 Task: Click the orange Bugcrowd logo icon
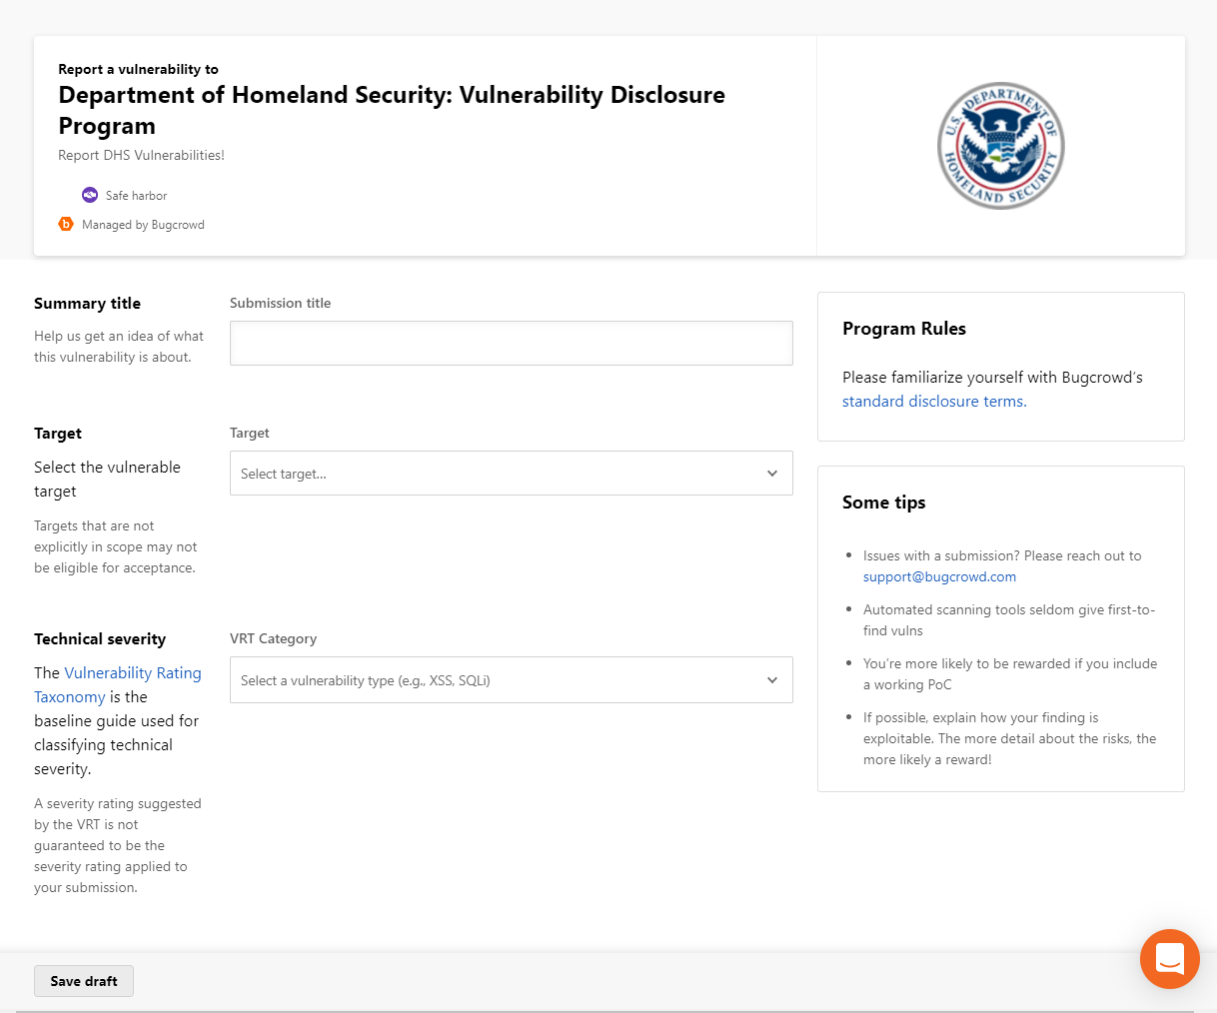66,224
